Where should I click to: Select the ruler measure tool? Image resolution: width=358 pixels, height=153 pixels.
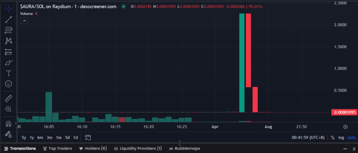8,99
